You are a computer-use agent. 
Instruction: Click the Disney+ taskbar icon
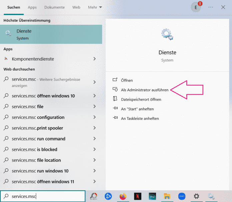[x=152, y=196]
